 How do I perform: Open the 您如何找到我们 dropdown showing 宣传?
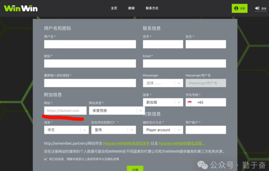(113, 130)
